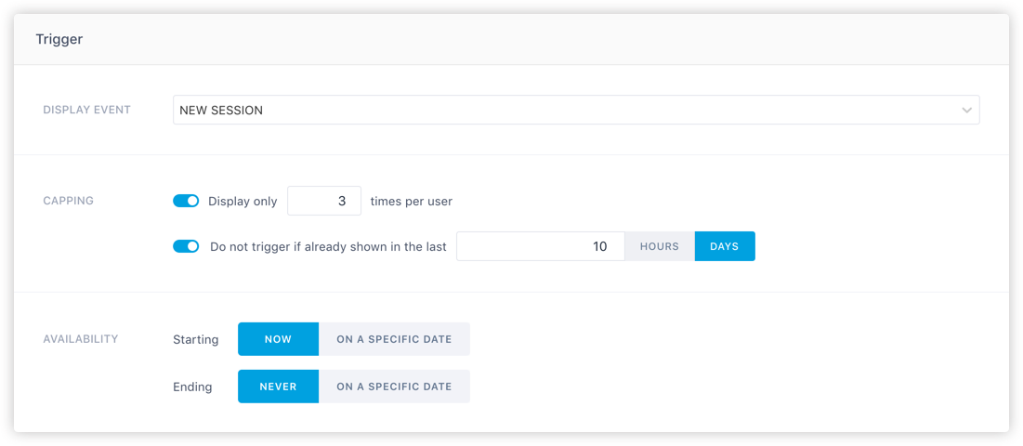Choose ON A SPECIFIC DATE for Starting

coord(394,339)
